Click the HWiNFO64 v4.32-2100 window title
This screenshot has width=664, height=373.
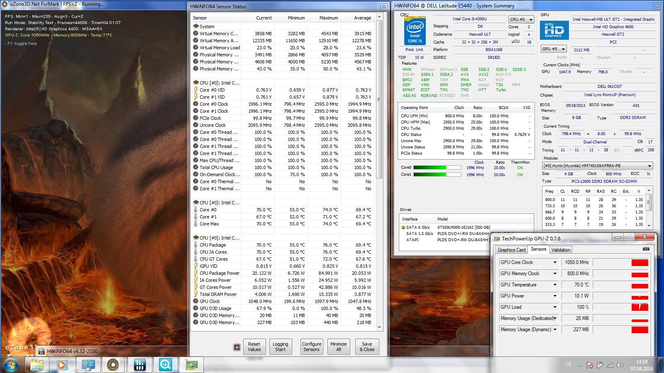click(72, 351)
